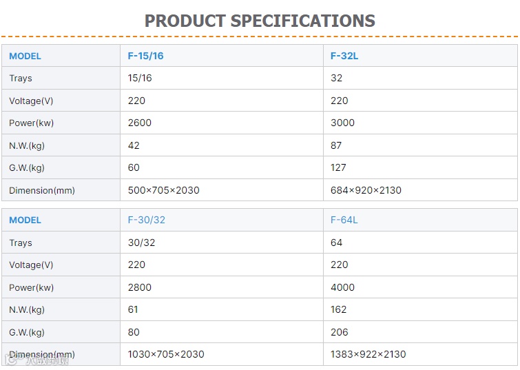Select the F-64L power value 4000

point(342,287)
